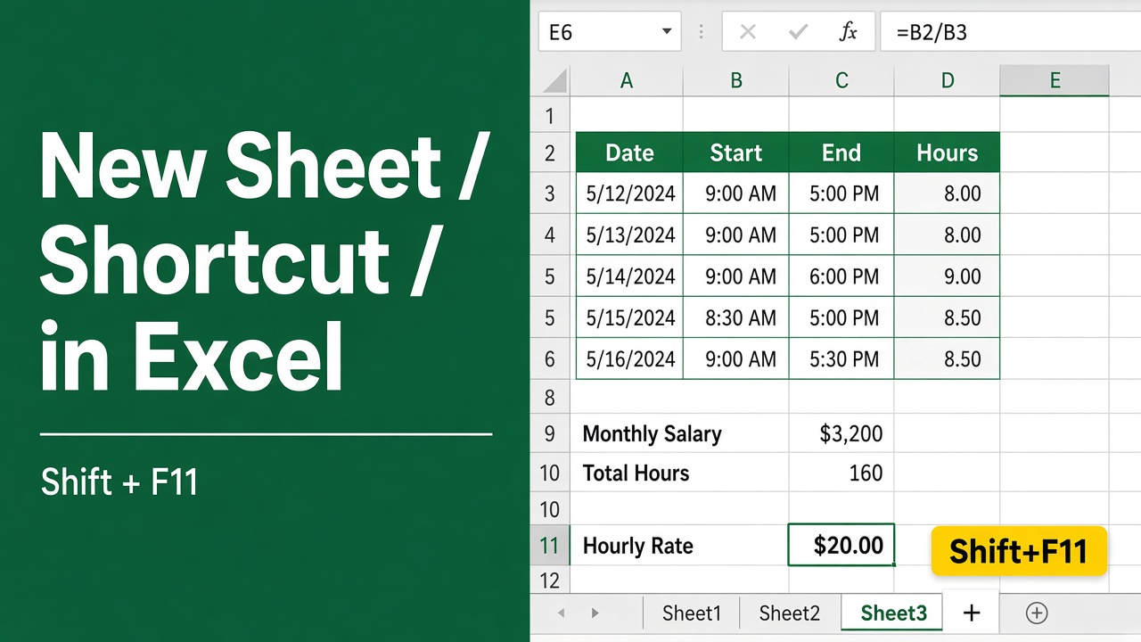This screenshot has width=1141, height=642.
Task: Click the Start header cell
Action: point(736,152)
